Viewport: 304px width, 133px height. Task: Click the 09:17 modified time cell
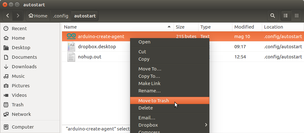[240, 47]
